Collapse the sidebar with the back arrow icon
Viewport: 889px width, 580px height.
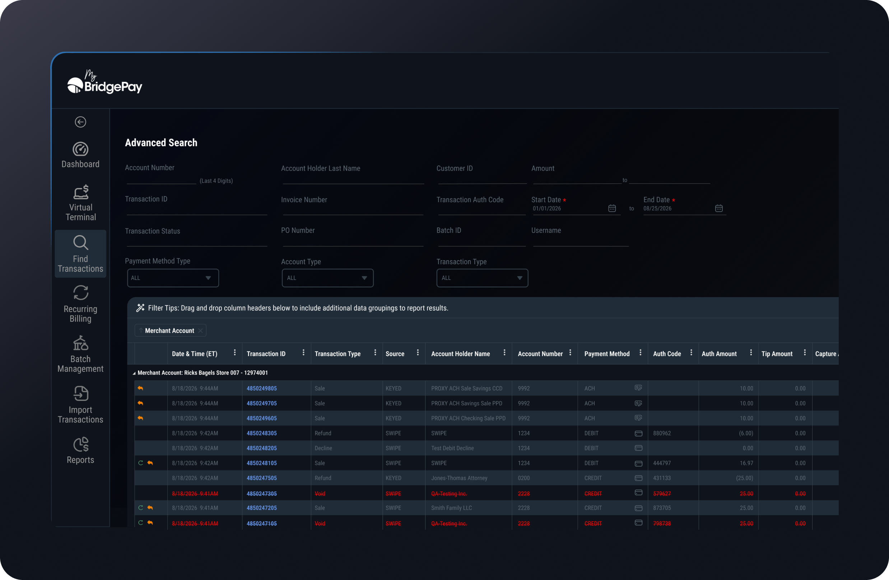pos(80,122)
